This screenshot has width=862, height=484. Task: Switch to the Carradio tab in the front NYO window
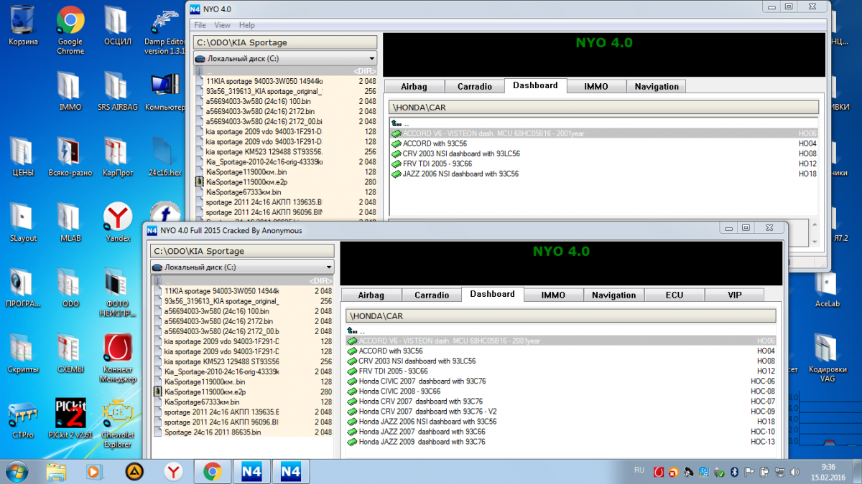pyautogui.click(x=432, y=295)
